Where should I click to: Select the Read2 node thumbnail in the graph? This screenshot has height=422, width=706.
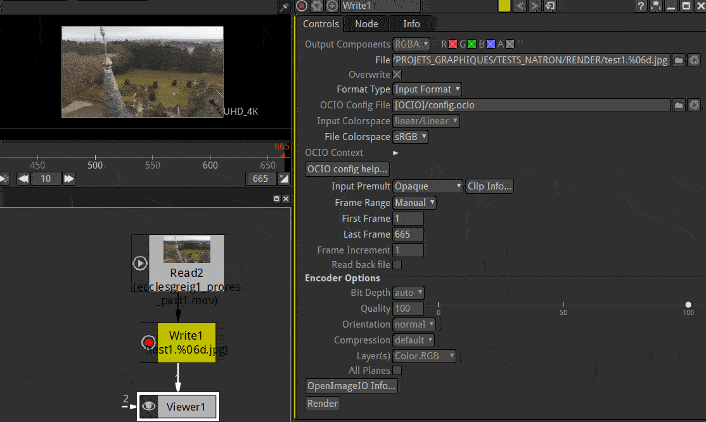[x=187, y=249]
